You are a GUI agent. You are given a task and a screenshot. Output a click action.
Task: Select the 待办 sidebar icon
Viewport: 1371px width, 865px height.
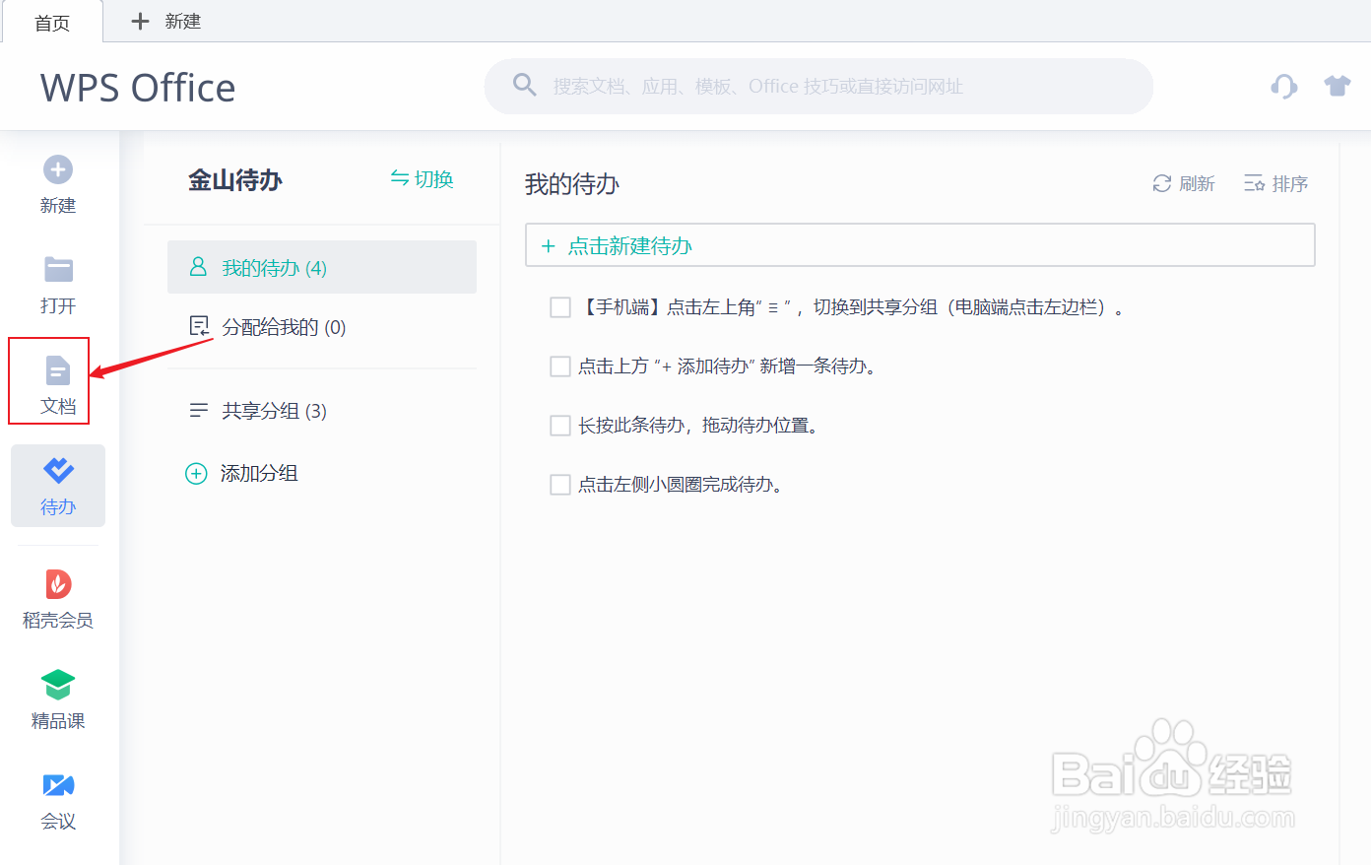pyautogui.click(x=57, y=485)
